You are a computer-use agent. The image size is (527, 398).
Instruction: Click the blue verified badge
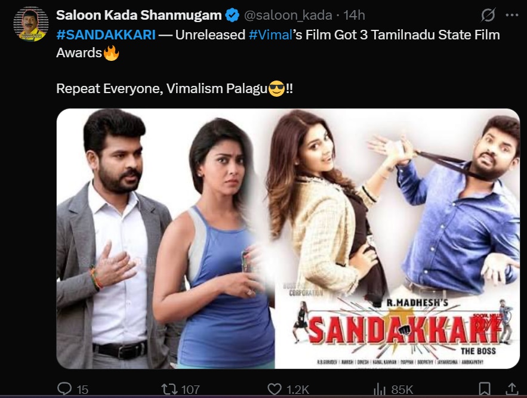(232, 15)
